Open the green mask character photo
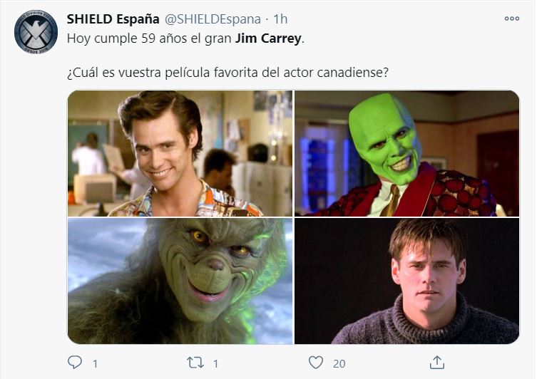This screenshot has height=379, width=537. click(407, 154)
